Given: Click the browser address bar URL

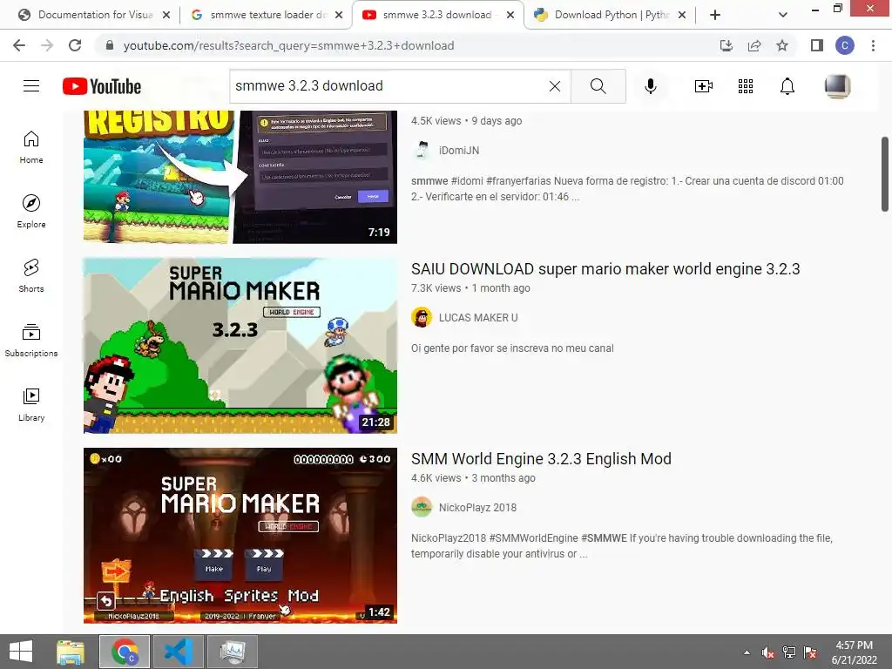Looking at the screenshot, I should (288, 45).
